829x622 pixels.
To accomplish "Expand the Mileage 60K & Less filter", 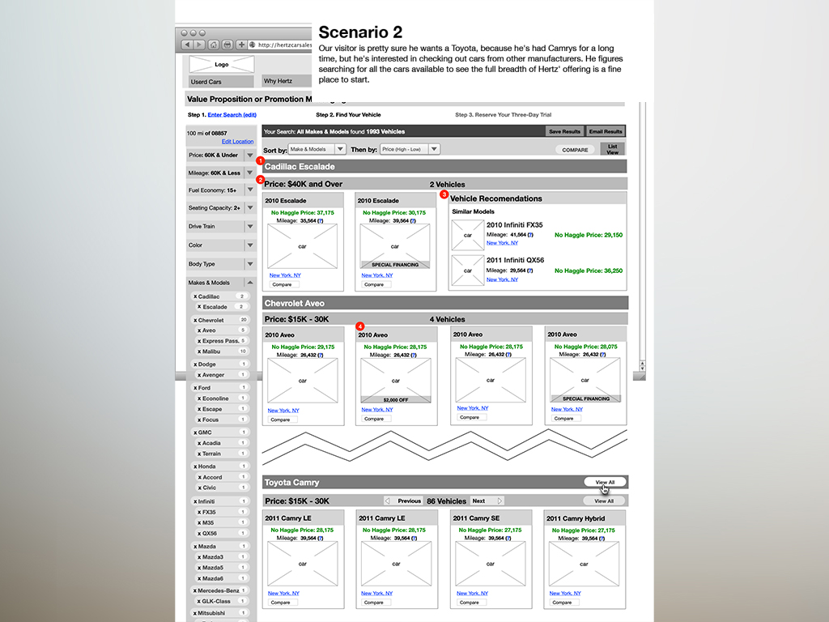I will 250,173.
